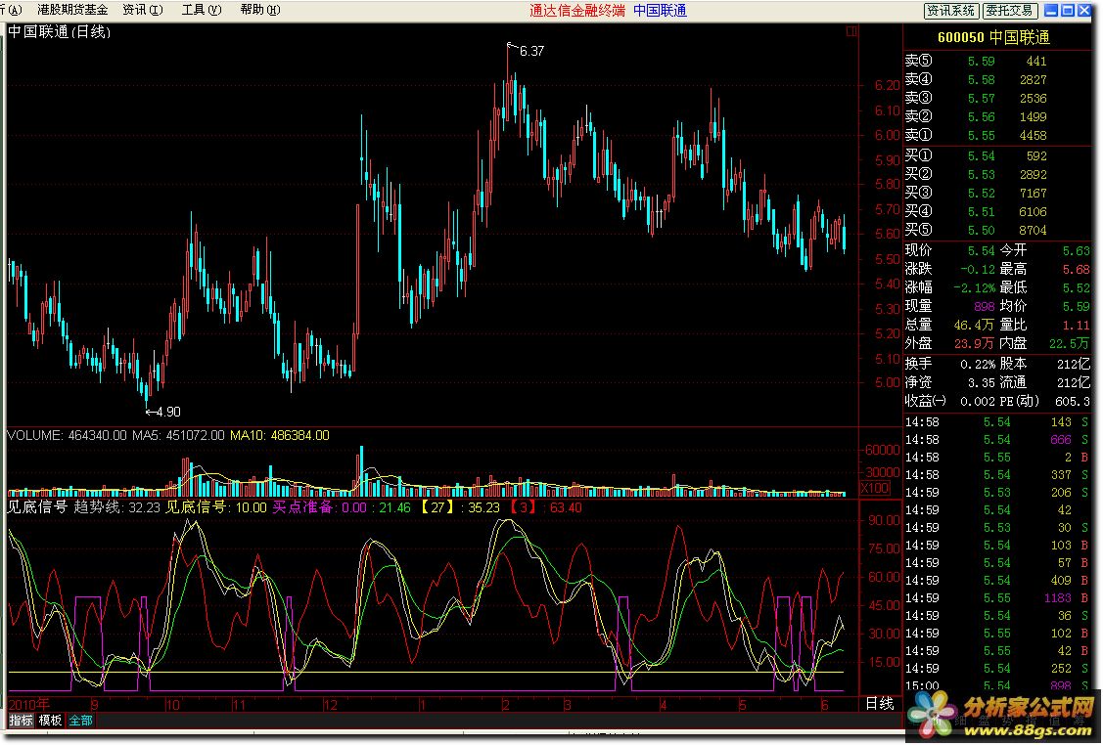The height and width of the screenshot is (745, 1103).
Task: Click the 买点准备: 0.00 indicator label
Action: [319, 507]
